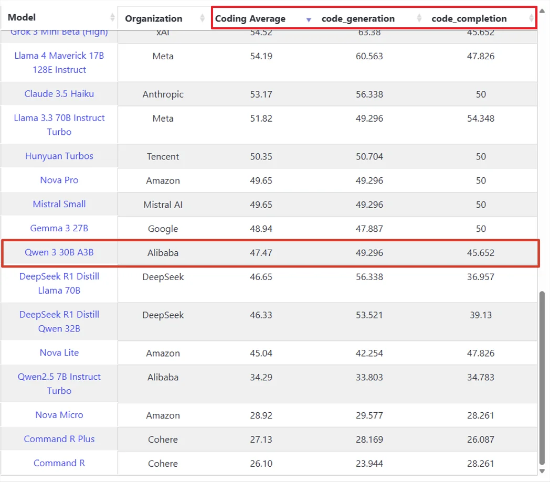Click DeepSeek in the Distill Qwen 32B row
This screenshot has width=550, height=482.
pyautogui.click(x=163, y=315)
